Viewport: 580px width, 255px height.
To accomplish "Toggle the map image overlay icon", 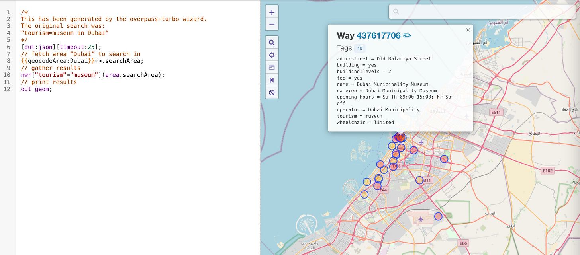I will click(x=272, y=68).
